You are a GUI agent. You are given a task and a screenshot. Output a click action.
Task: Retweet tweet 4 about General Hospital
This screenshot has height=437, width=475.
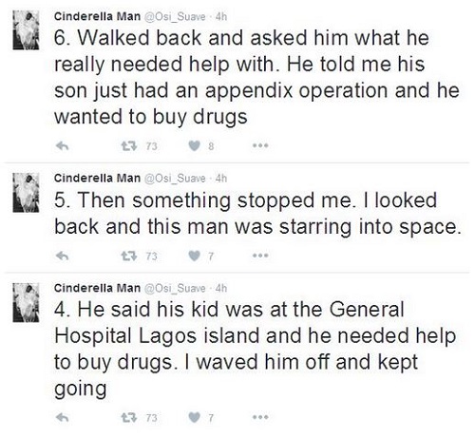[129, 418]
